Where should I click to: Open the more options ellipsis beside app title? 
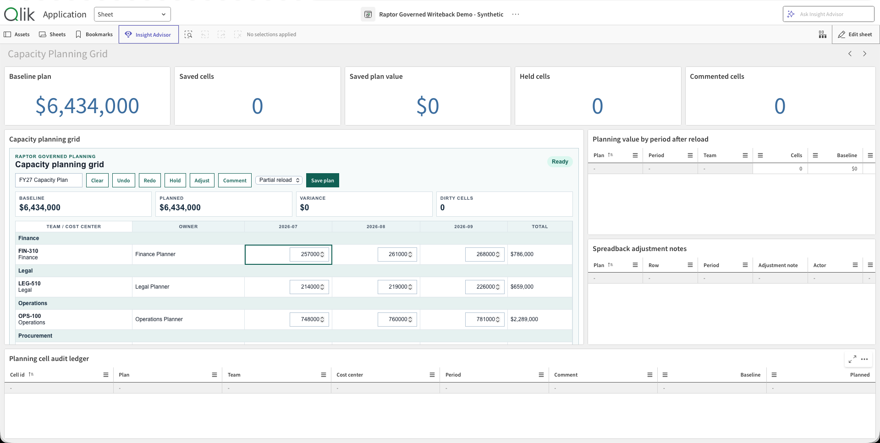click(516, 14)
